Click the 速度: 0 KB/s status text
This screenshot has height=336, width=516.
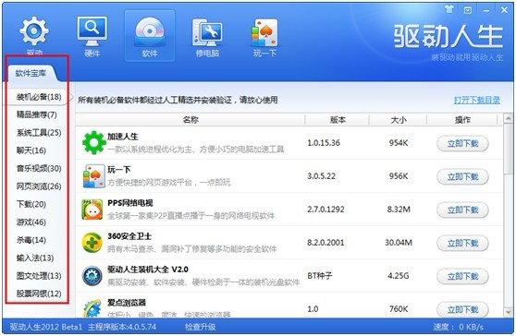(458, 327)
